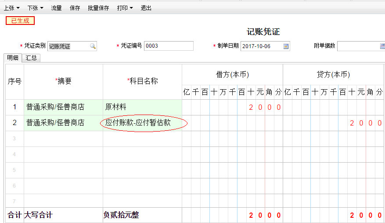This screenshot has width=385, height=223.
Task: Click the empty 摘要 cell in row 3
Action: pyautogui.click(x=63, y=139)
